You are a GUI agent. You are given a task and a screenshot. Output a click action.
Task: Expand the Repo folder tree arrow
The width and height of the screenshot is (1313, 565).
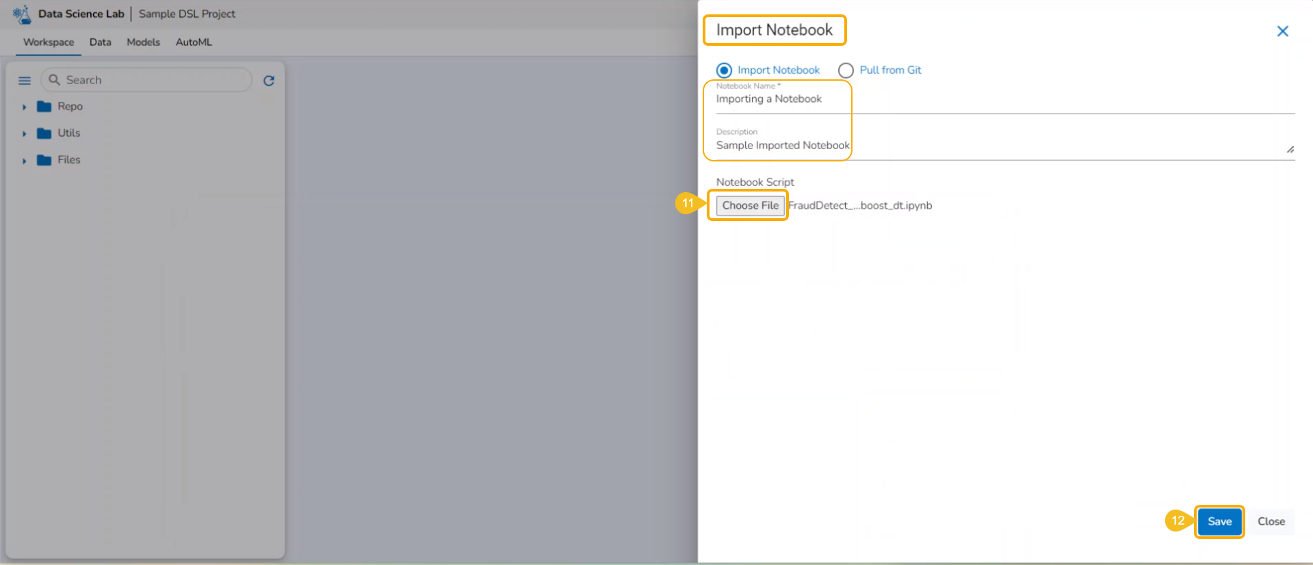(24, 107)
